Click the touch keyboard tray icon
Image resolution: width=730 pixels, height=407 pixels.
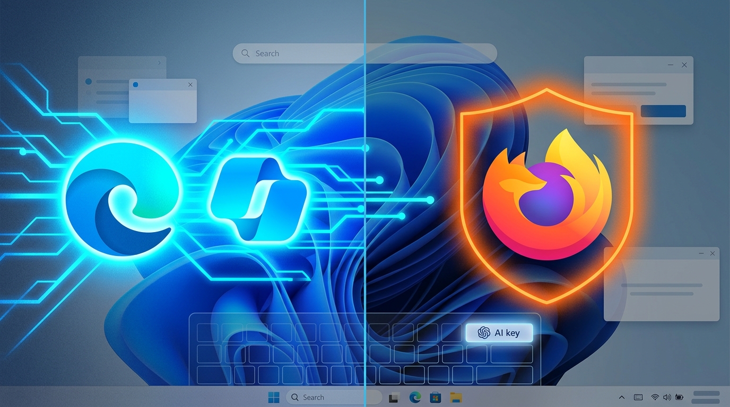[638, 397]
